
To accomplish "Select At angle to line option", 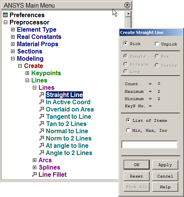I will [67, 145].
